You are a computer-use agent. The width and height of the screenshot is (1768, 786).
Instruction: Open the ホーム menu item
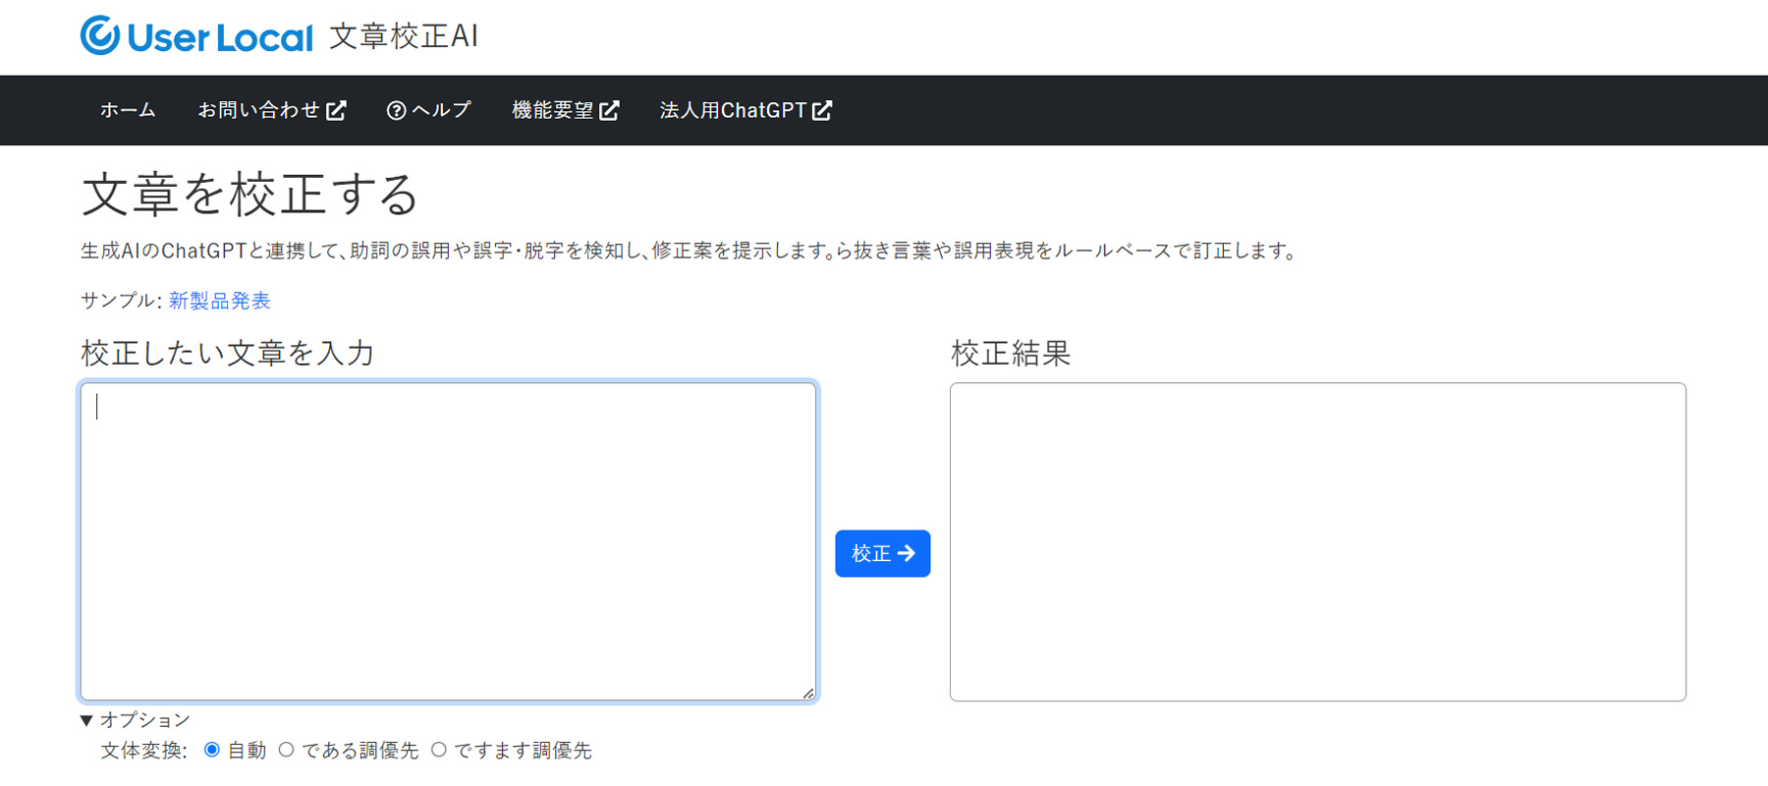128,110
